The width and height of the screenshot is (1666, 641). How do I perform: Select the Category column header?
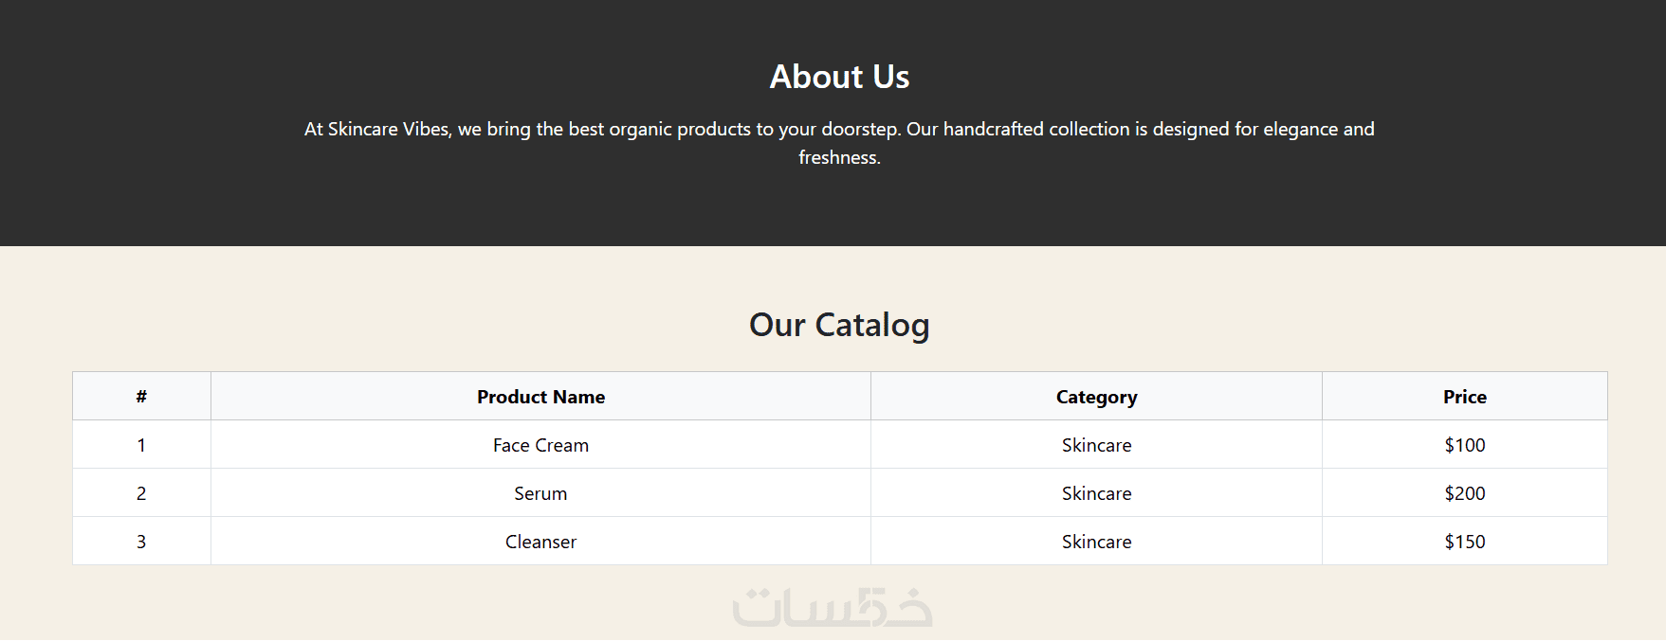pos(1096,397)
